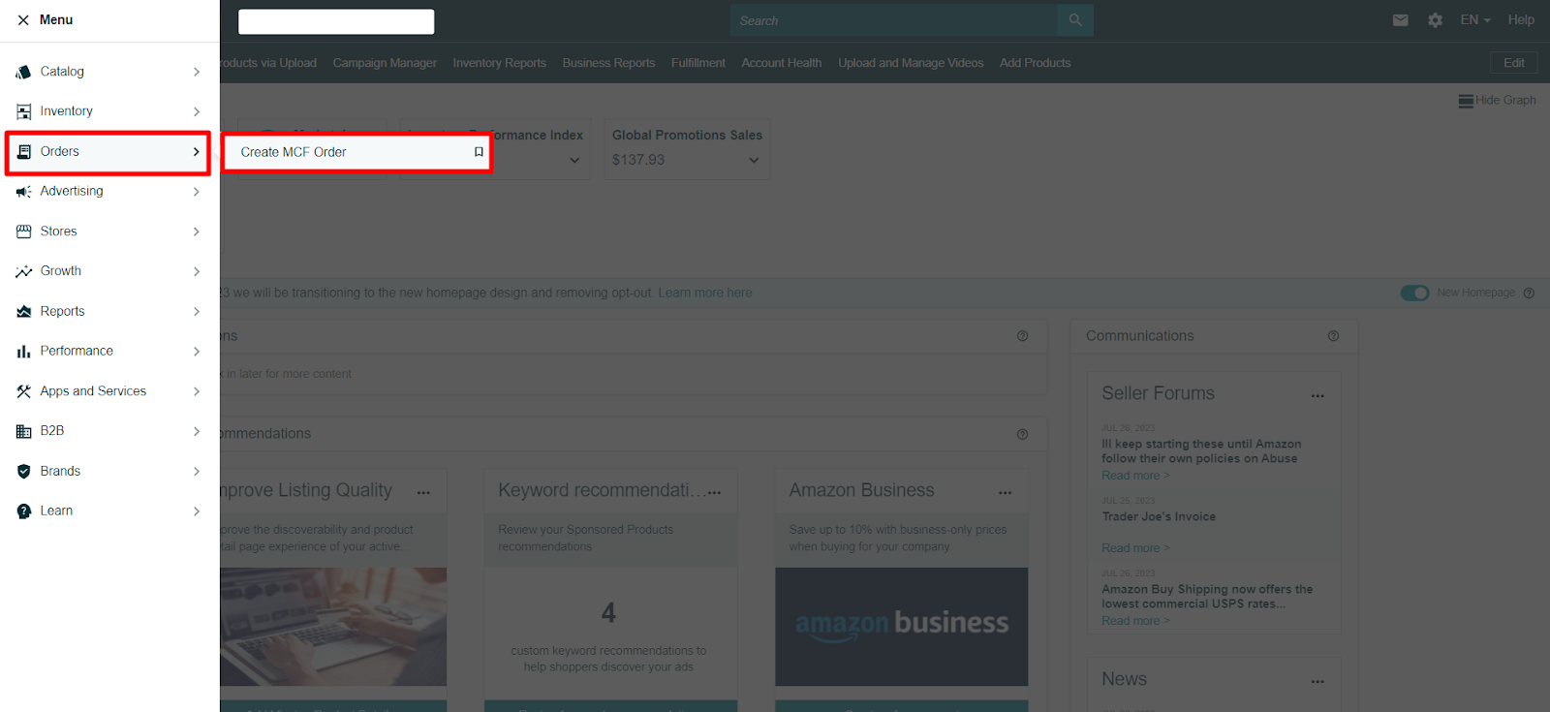Open Amazon Business card ellipsis menu
The width and height of the screenshot is (1550, 712).
pyautogui.click(x=1006, y=492)
